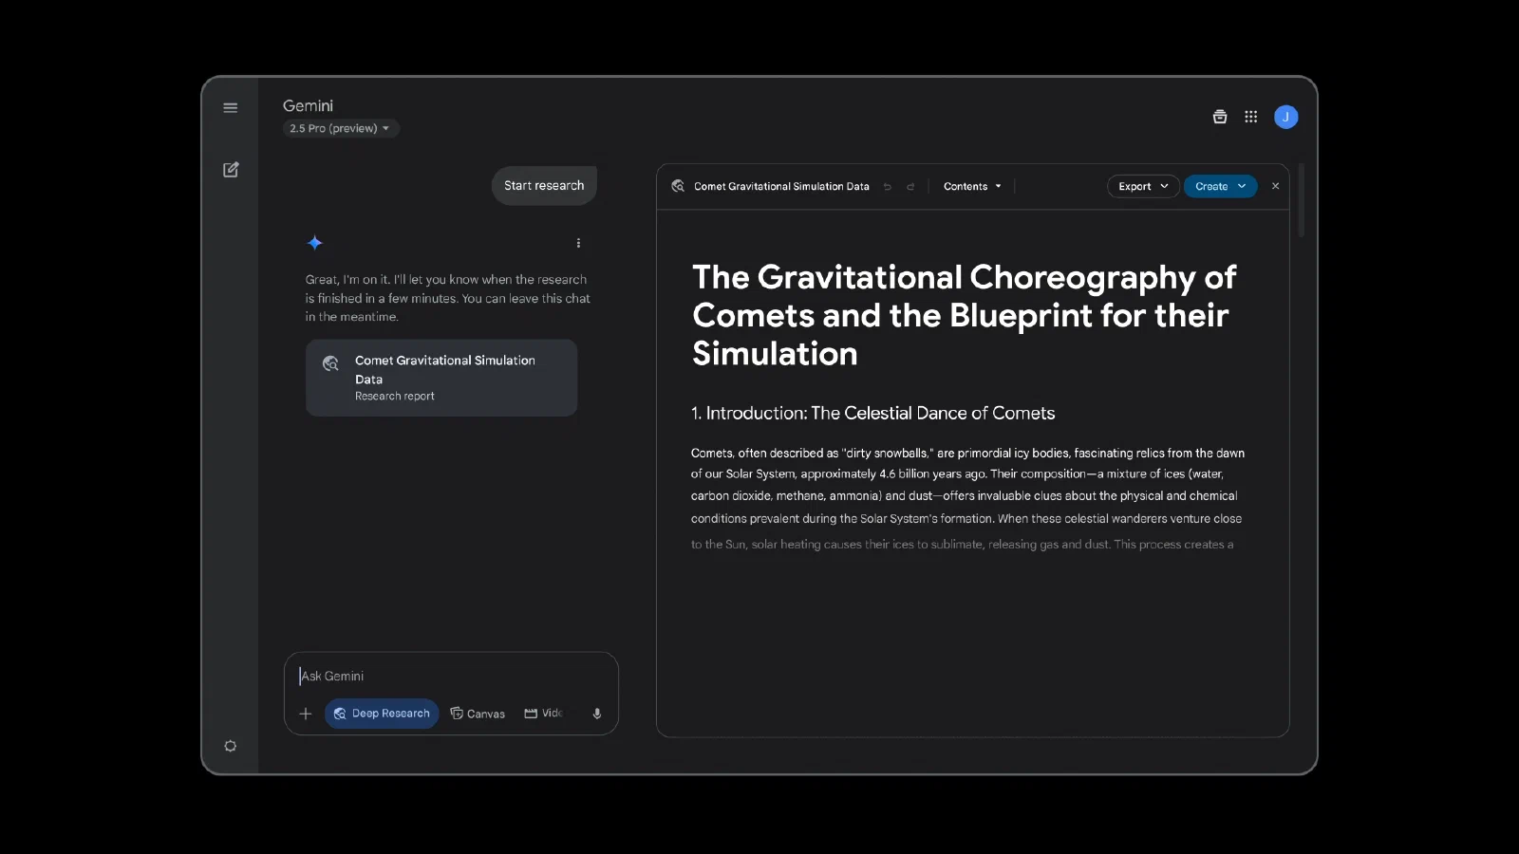The width and height of the screenshot is (1519, 854).
Task: Open settings gear in the sidebar
Action: pyautogui.click(x=230, y=746)
